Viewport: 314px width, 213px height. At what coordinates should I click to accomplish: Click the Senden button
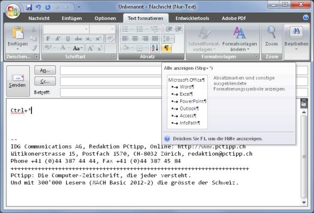click(x=18, y=81)
